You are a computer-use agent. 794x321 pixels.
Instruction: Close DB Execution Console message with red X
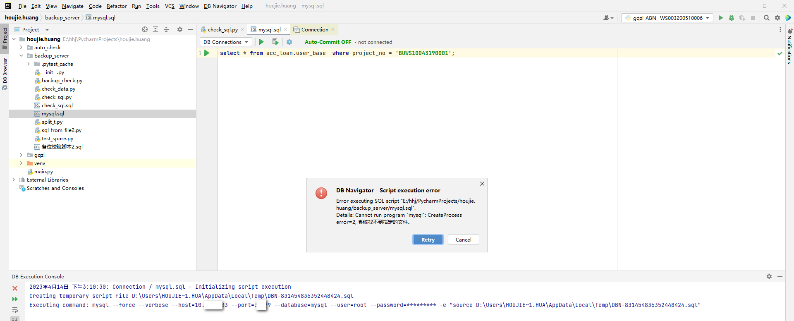coord(15,288)
